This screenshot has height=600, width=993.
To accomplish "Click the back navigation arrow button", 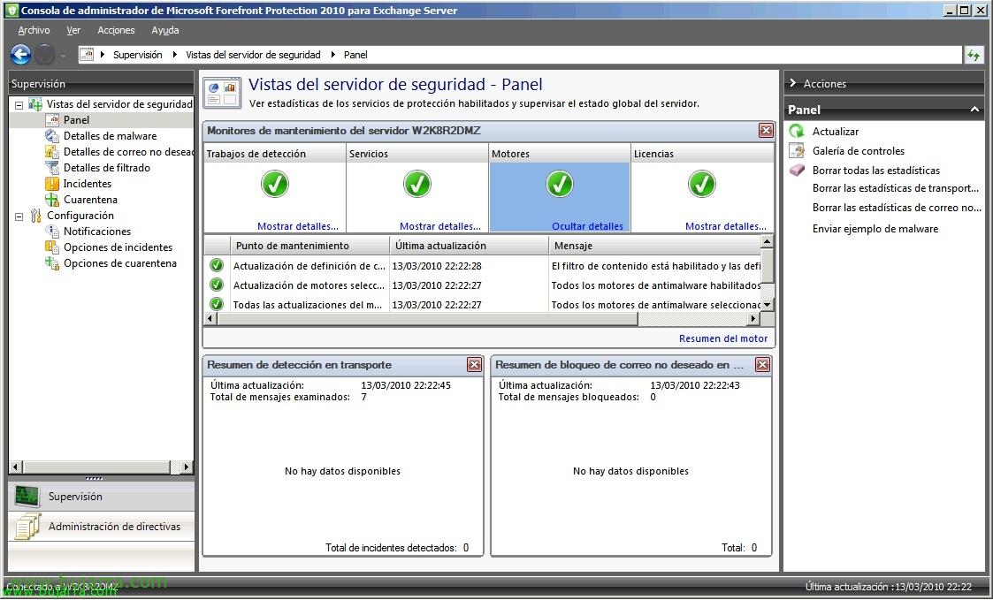I will pos(19,54).
